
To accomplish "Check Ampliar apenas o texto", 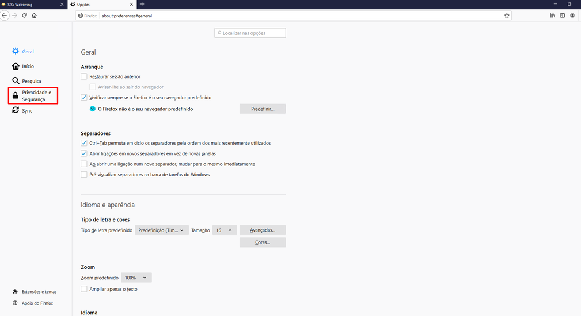I will [84, 289].
